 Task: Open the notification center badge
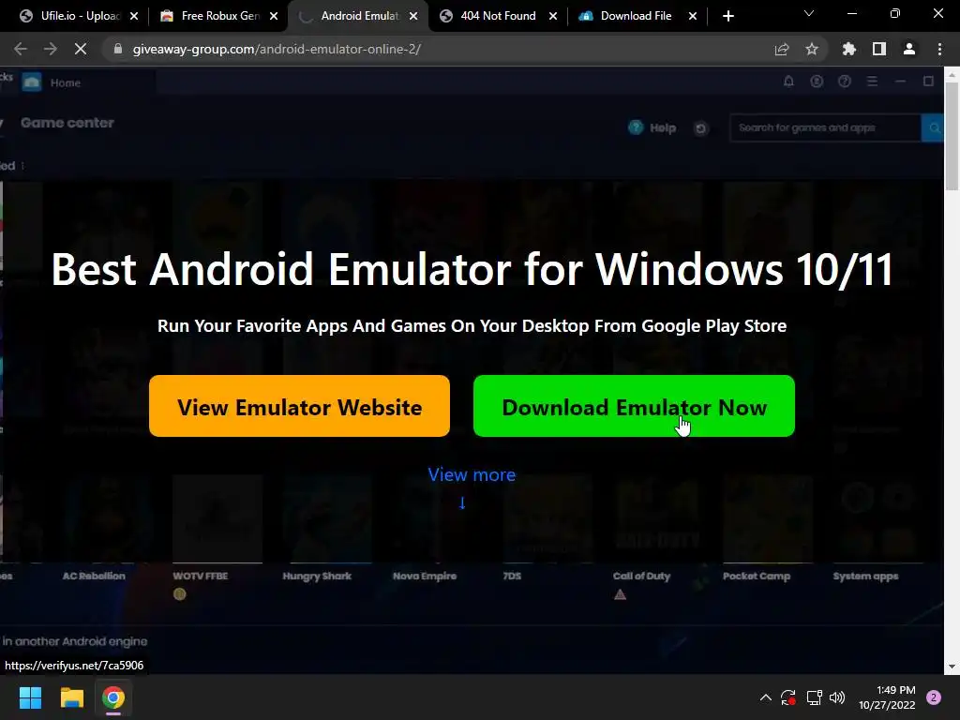pyautogui.click(x=934, y=697)
